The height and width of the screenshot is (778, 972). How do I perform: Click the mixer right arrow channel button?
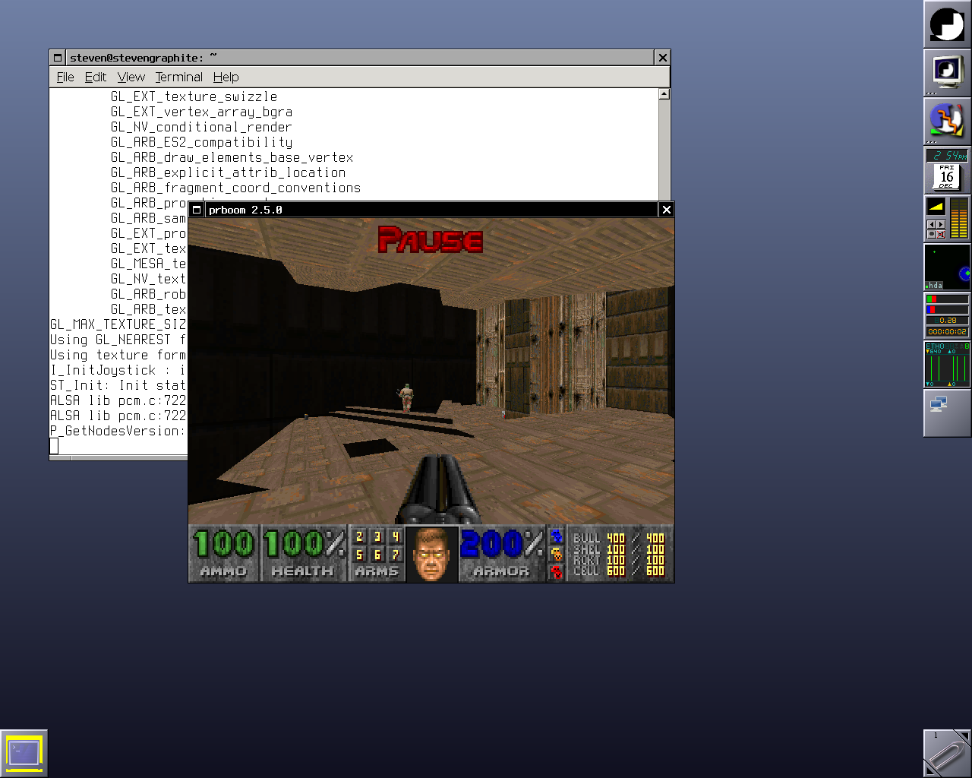(941, 225)
